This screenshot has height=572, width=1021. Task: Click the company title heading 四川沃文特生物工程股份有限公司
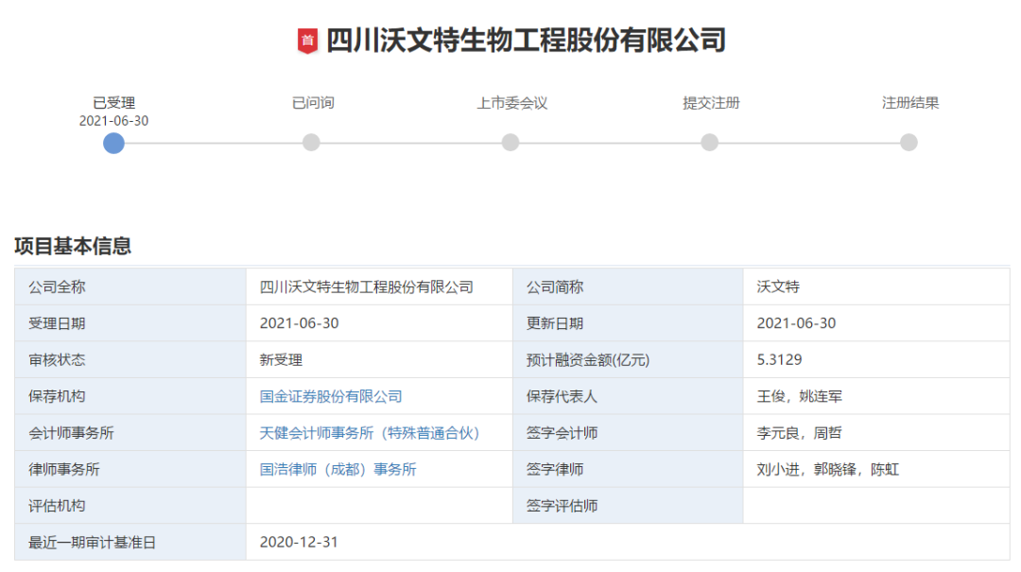pyautogui.click(x=526, y=41)
